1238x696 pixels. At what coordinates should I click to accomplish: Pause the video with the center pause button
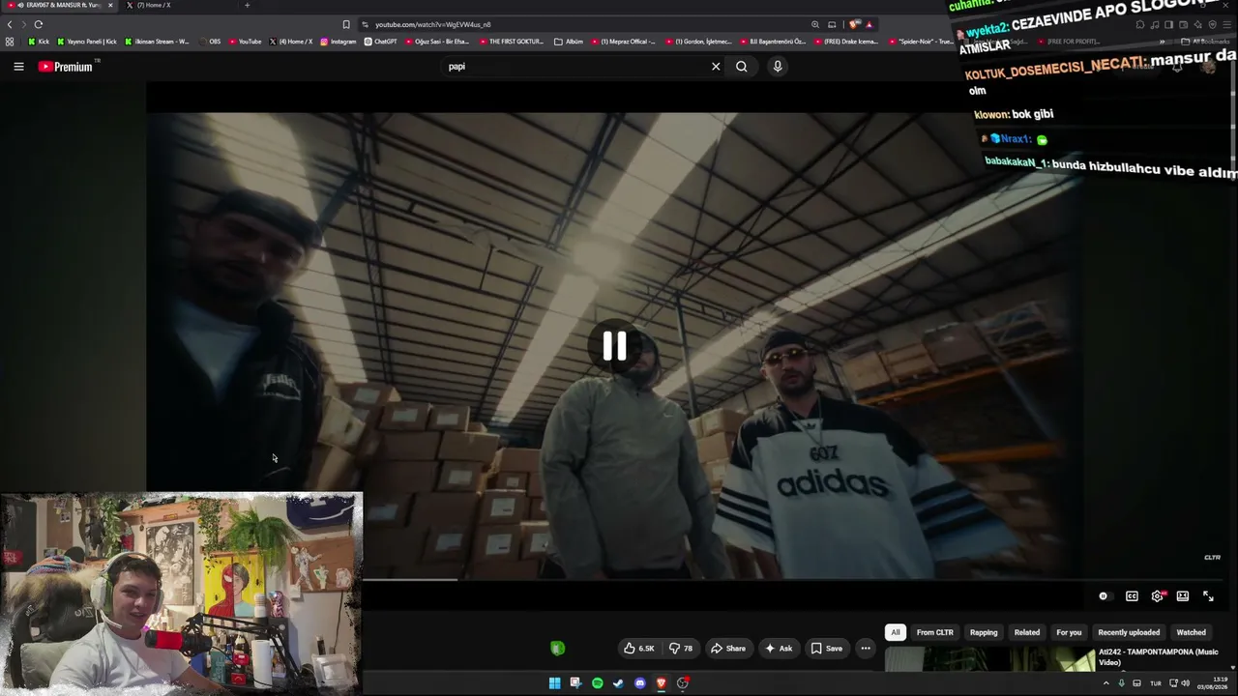(x=615, y=346)
